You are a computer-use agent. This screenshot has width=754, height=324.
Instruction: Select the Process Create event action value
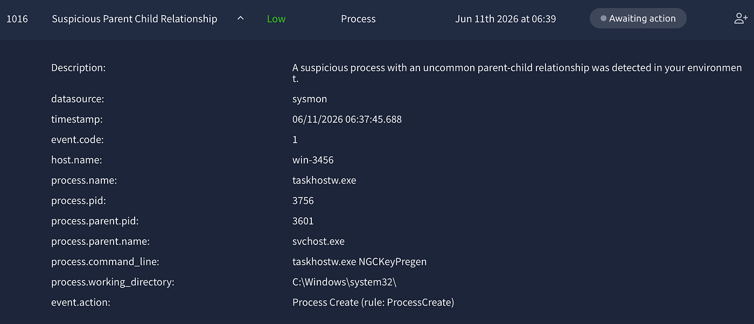tap(373, 302)
